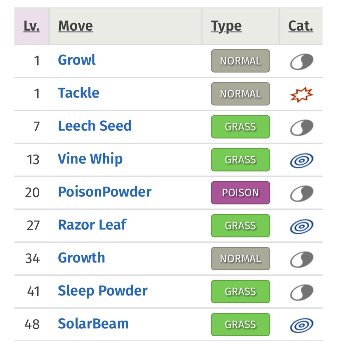Sort moves by the Move column header
The height and width of the screenshot is (344, 337).
[x=76, y=26]
